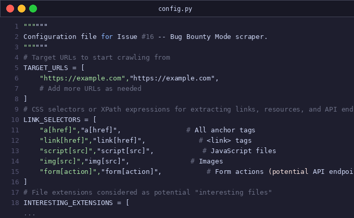Click the INTERESTING_EXTENSIONS variable name
Image resolution: width=354 pixels, height=218 pixels.
tap(68, 202)
